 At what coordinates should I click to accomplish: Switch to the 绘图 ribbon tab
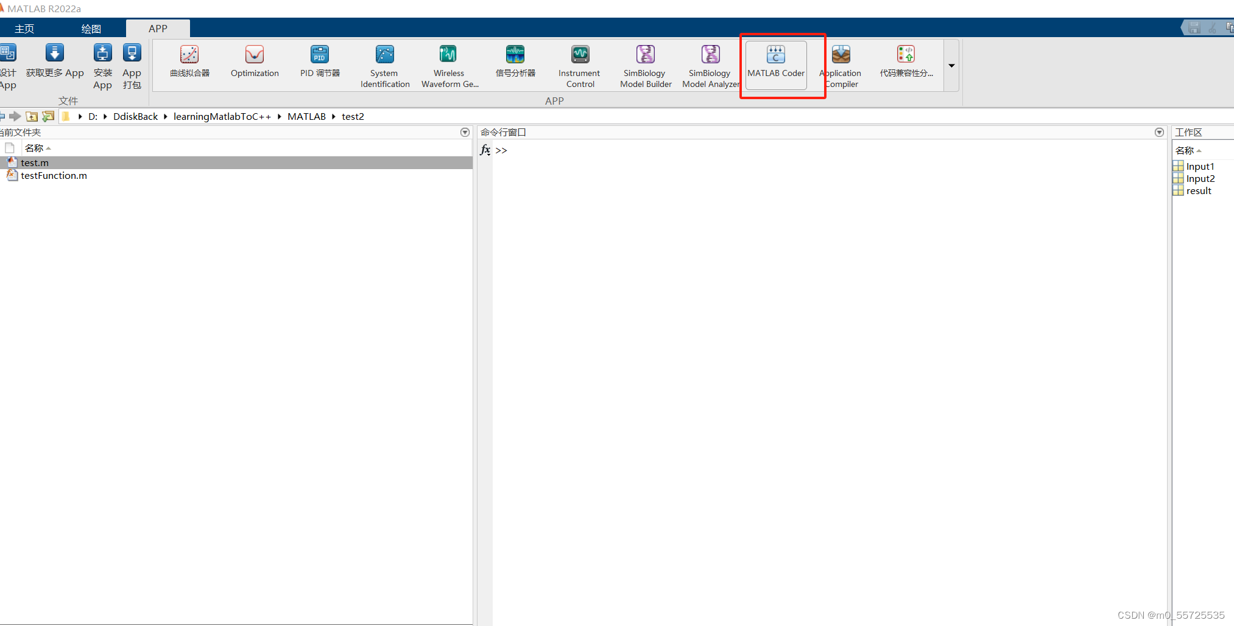click(90, 28)
